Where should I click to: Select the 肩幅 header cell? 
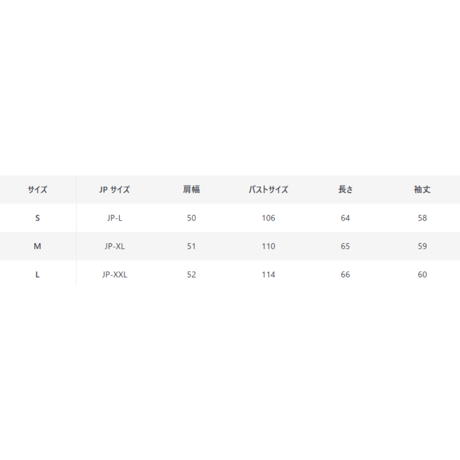(x=191, y=190)
